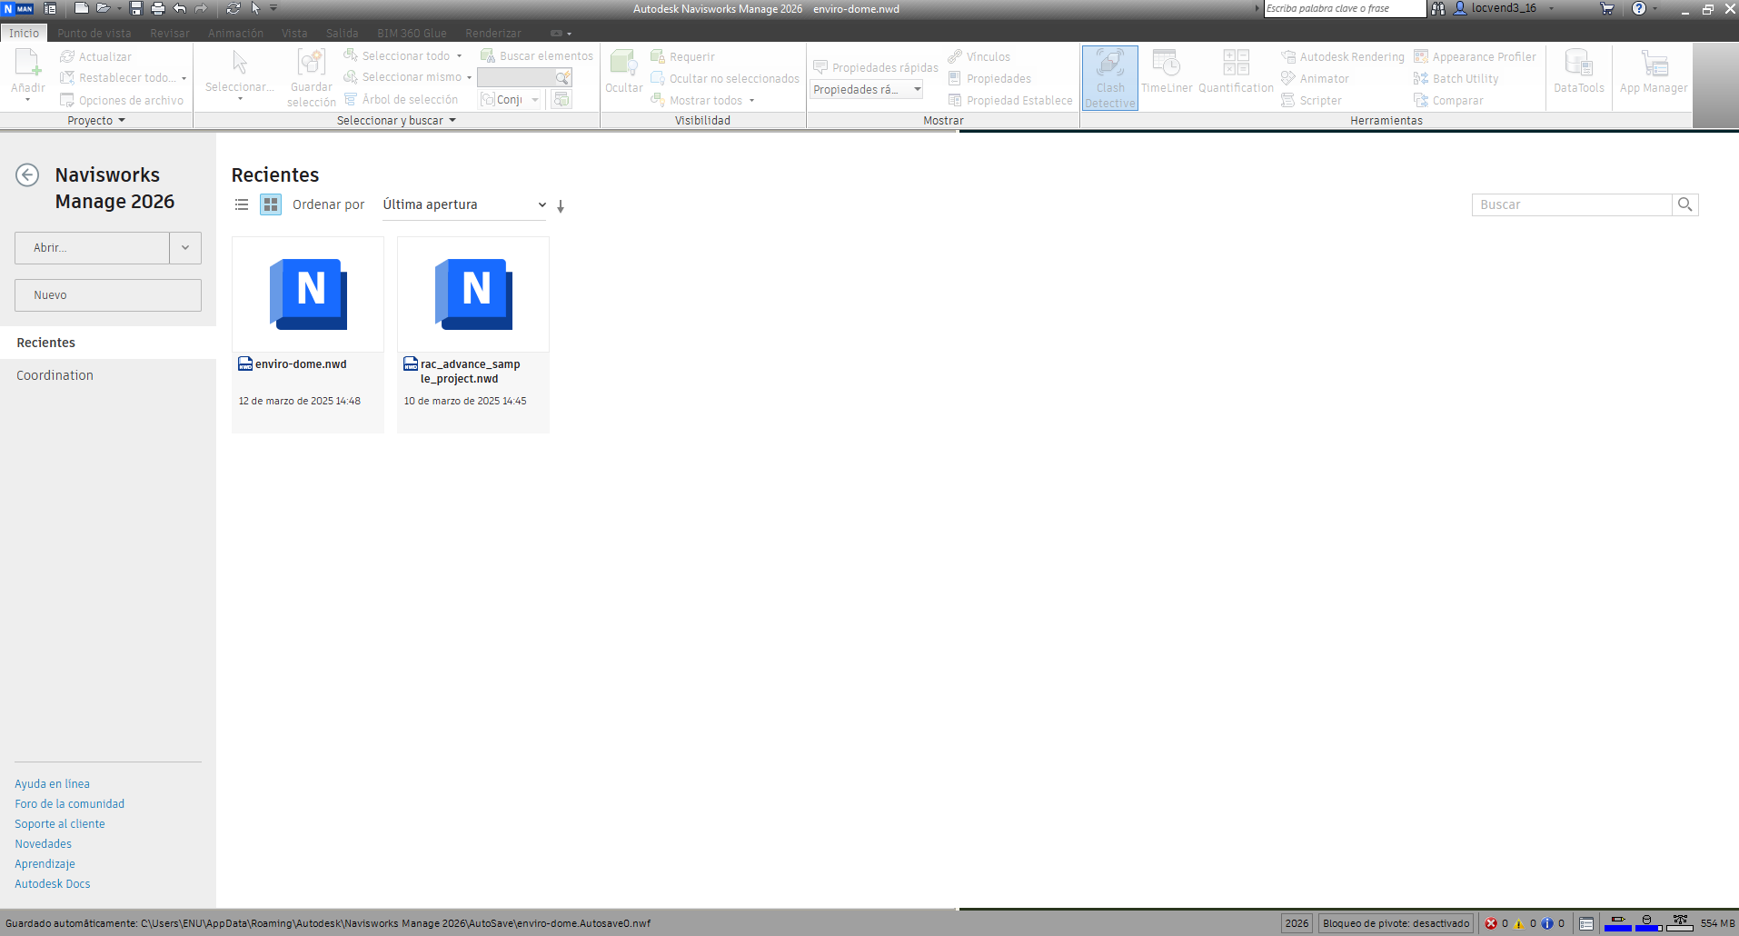Click the Abrir... button
The height and width of the screenshot is (936, 1739).
point(92,247)
